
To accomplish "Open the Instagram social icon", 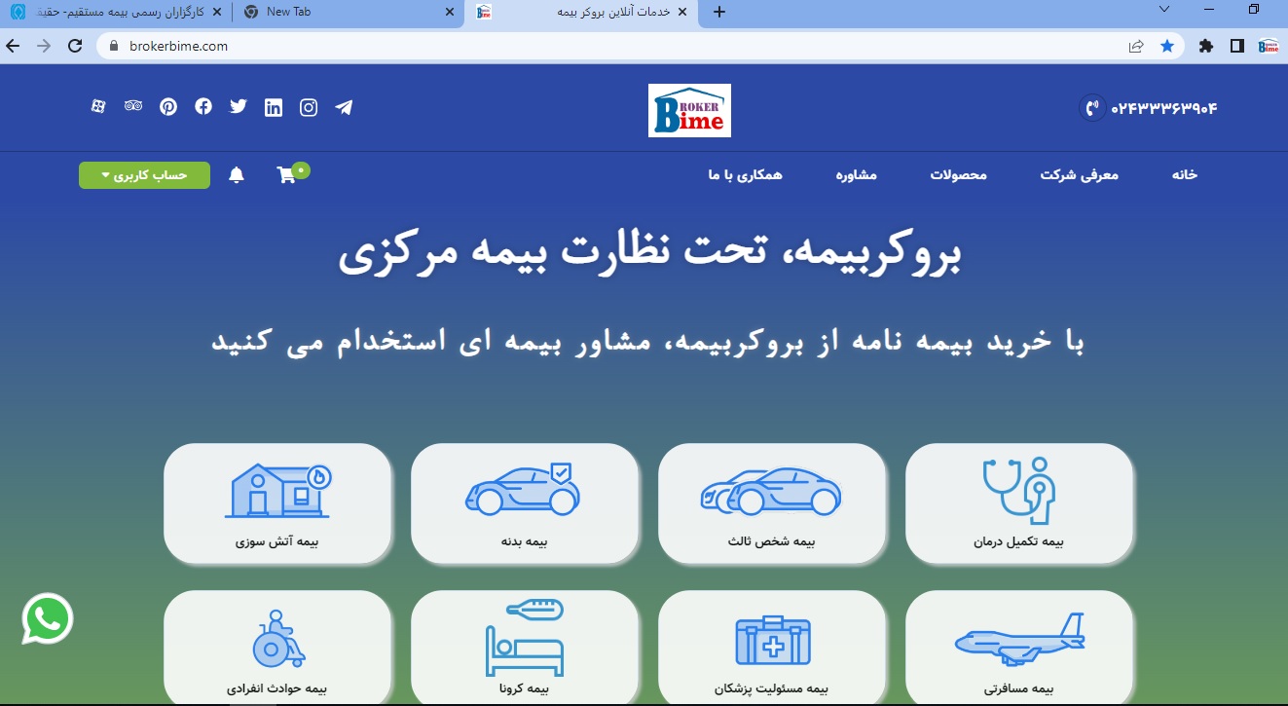I will click(309, 107).
